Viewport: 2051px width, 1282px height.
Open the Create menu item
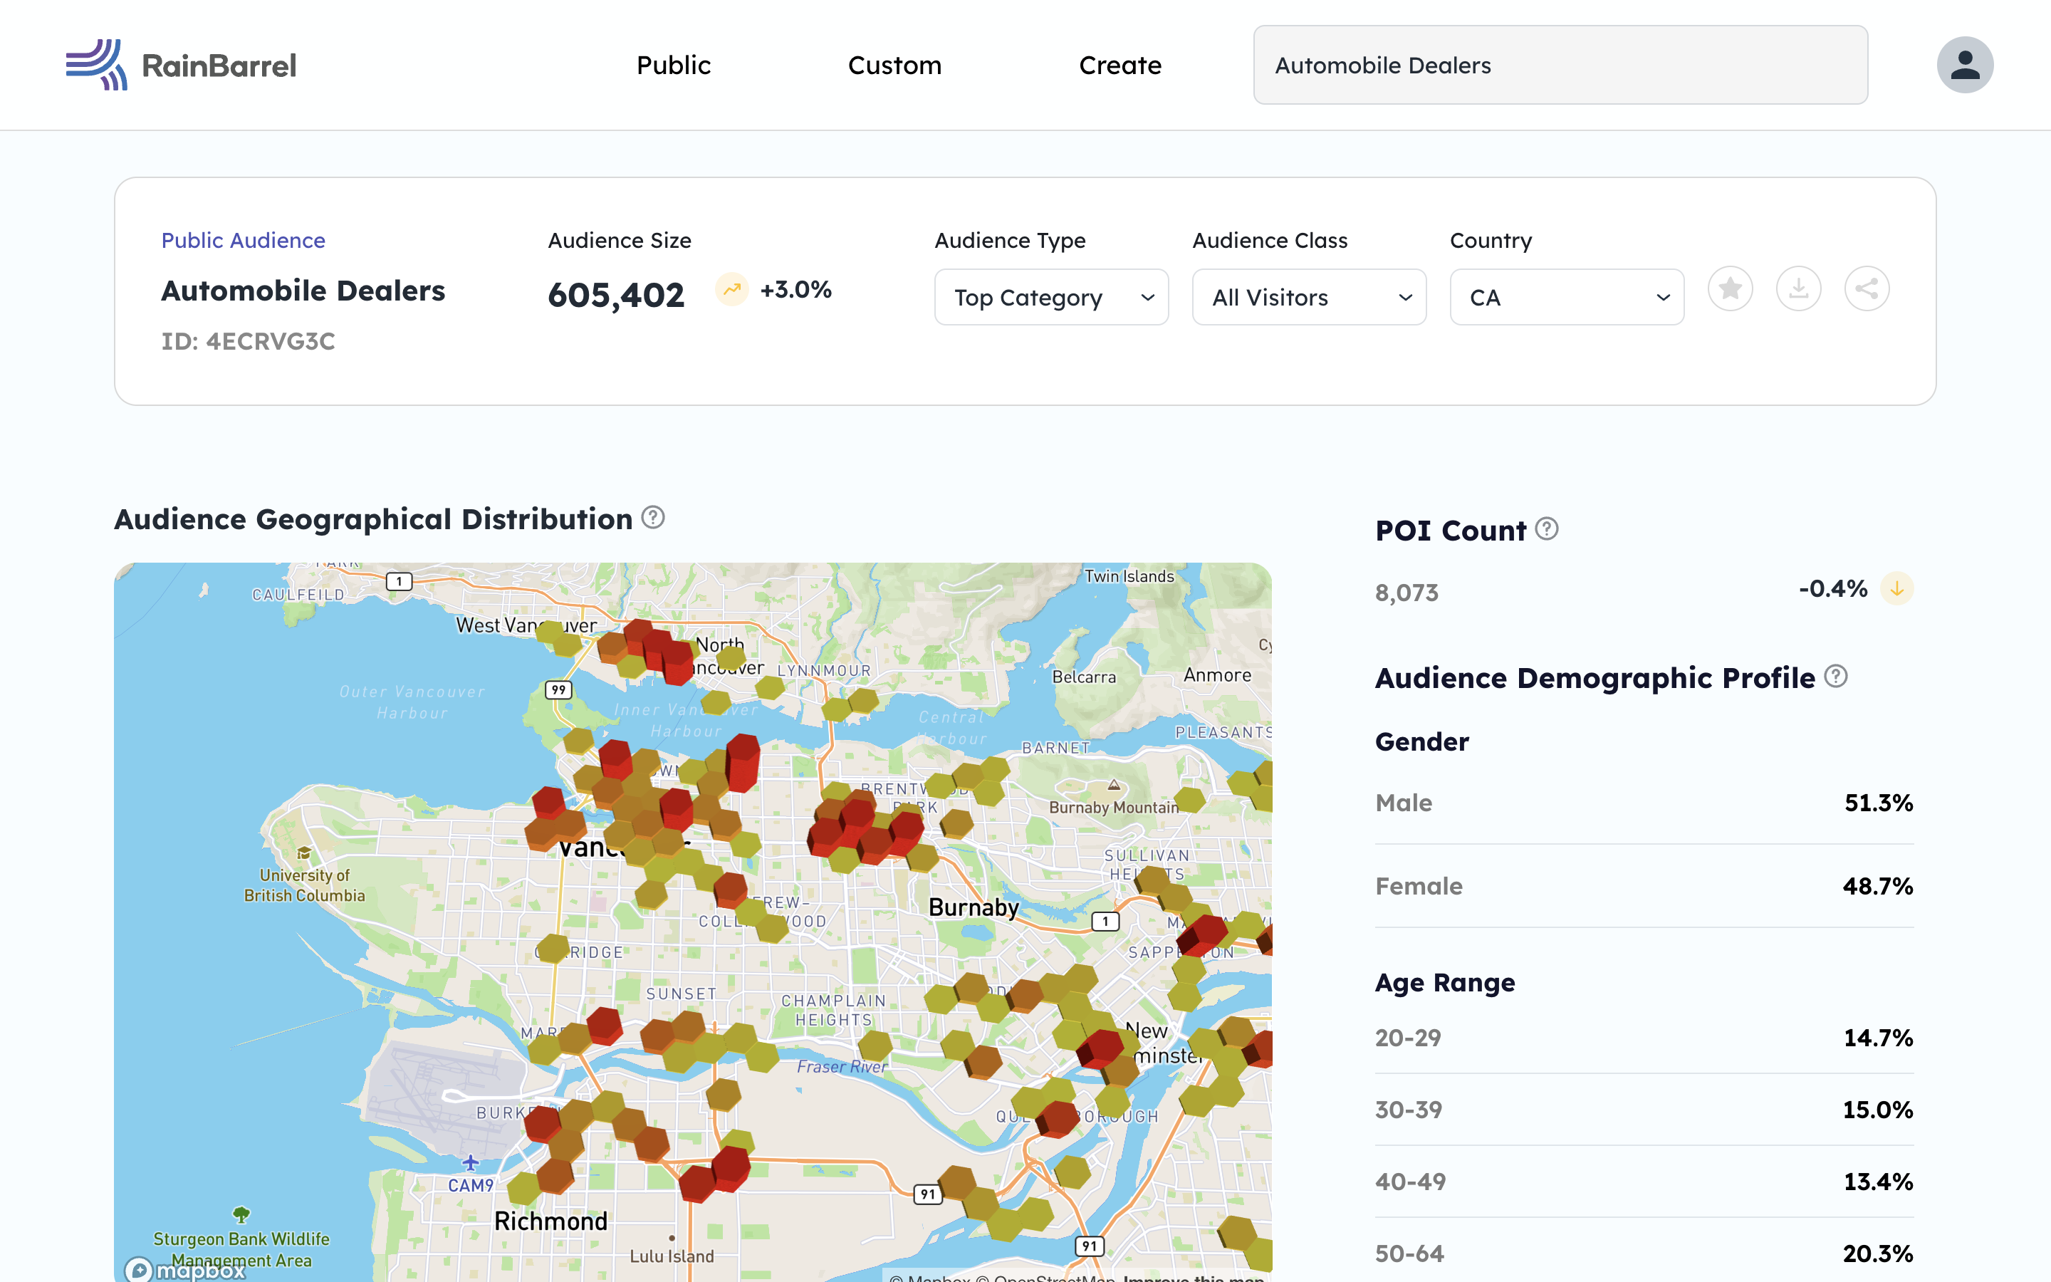(1120, 66)
